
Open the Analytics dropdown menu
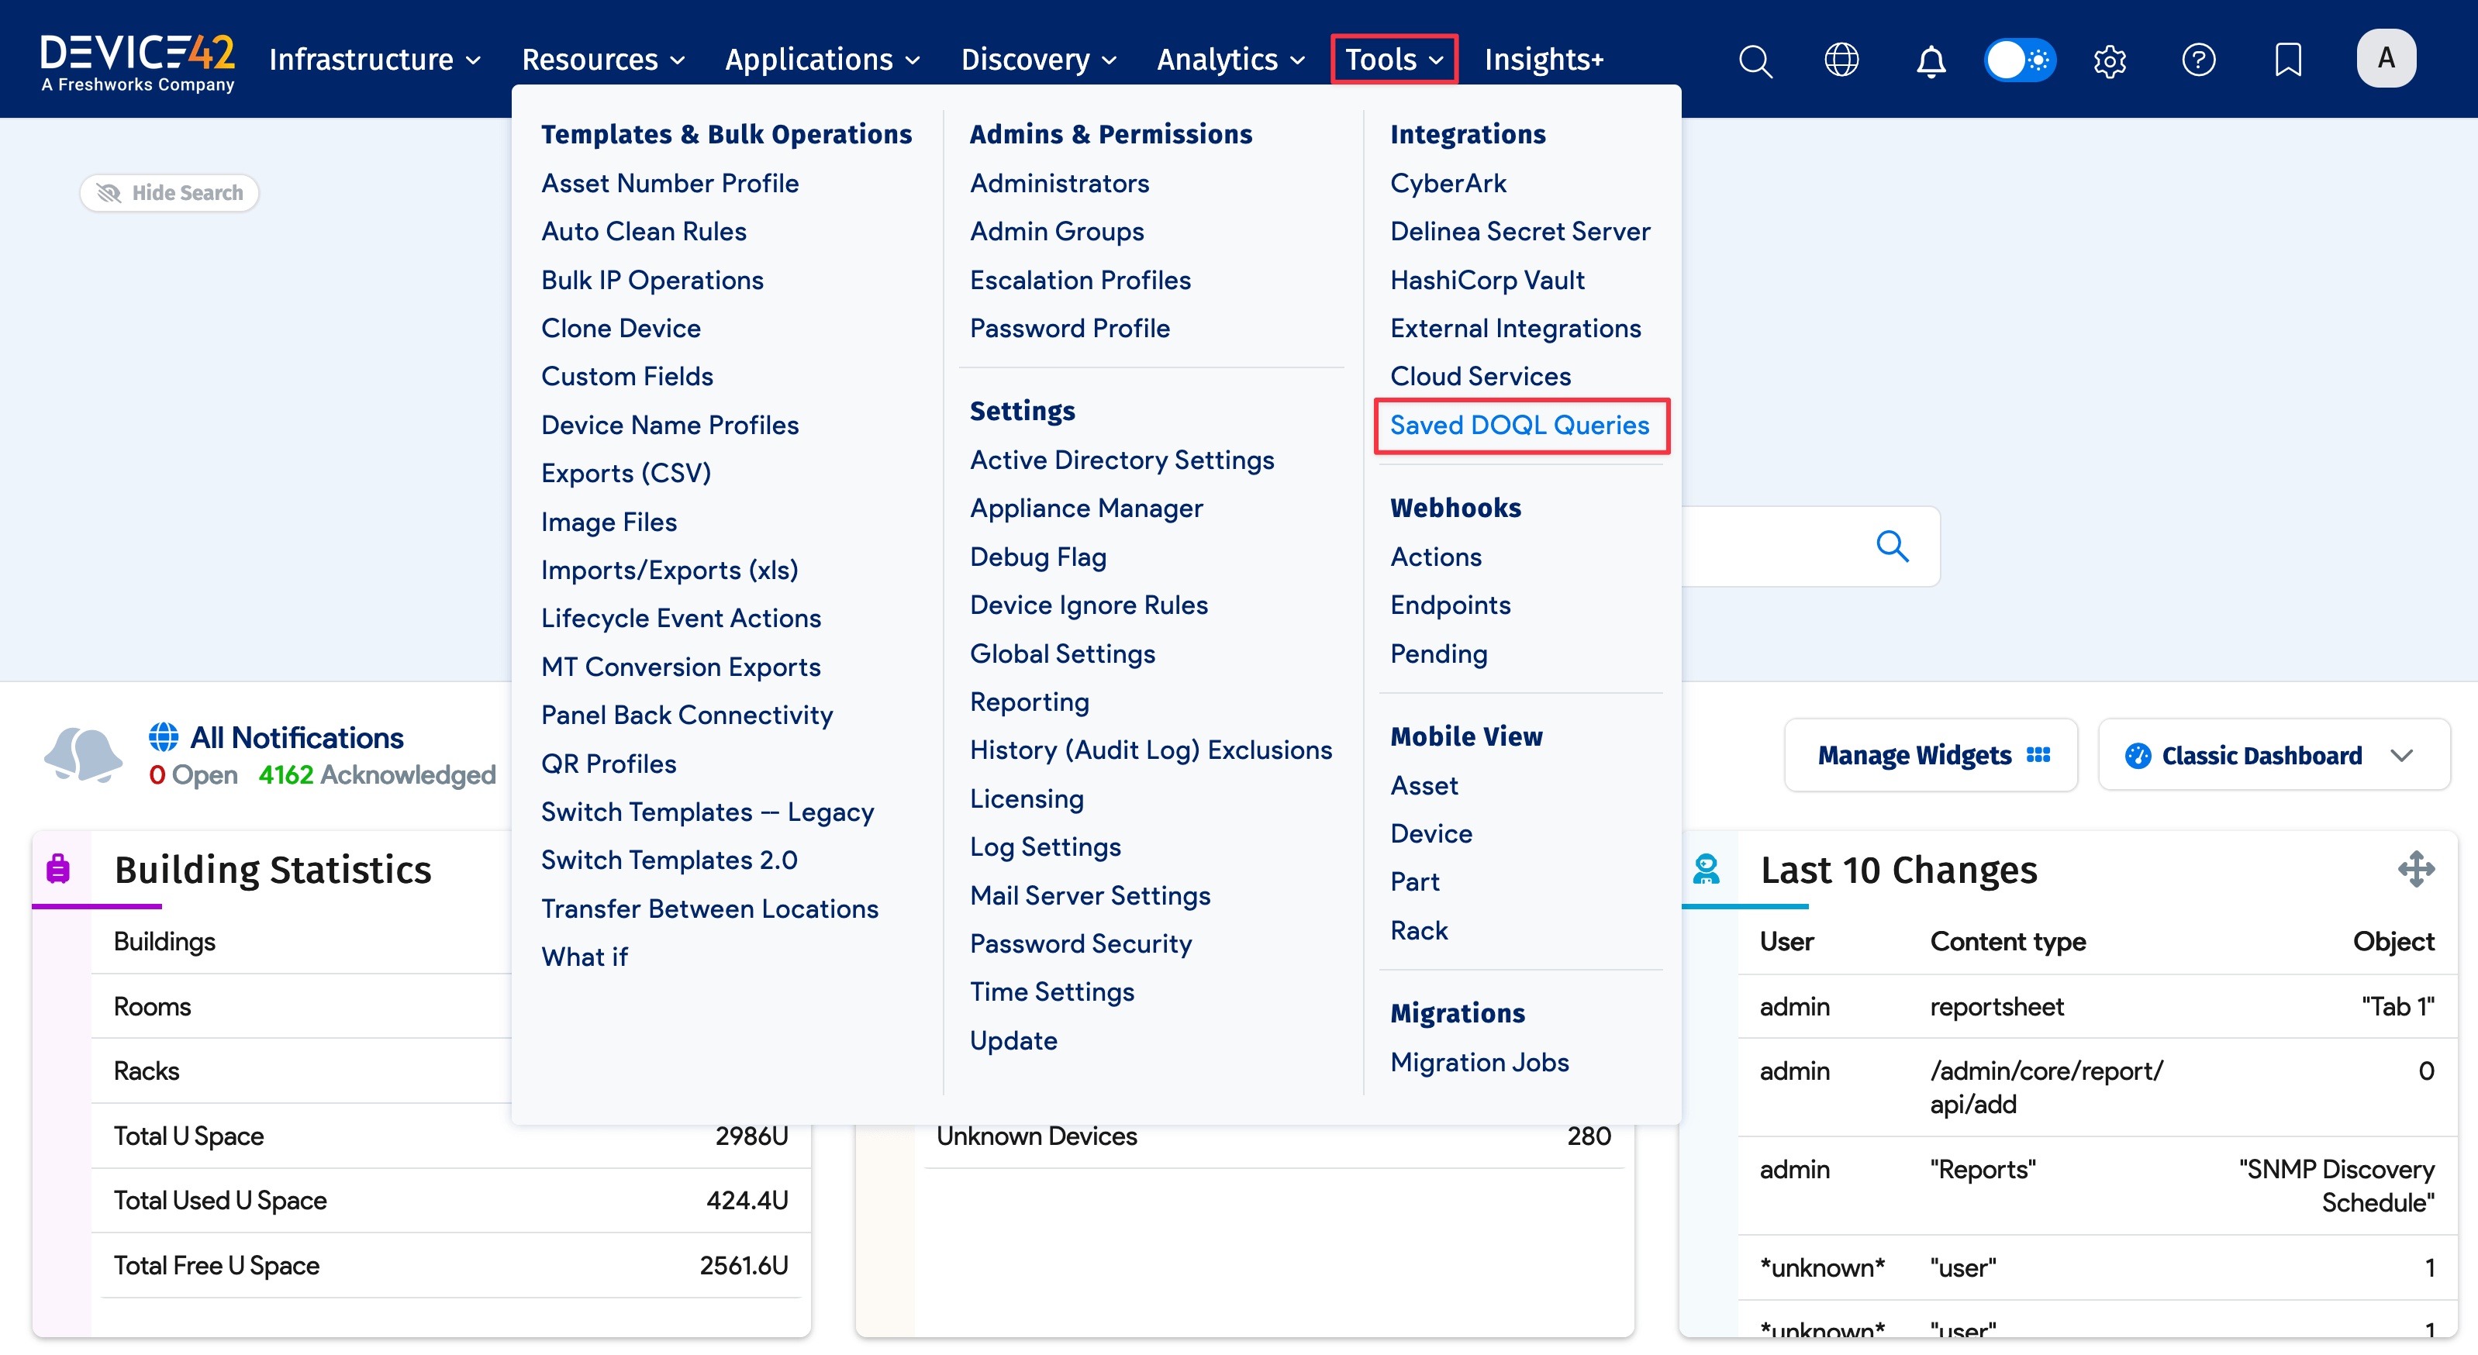click(x=1230, y=60)
